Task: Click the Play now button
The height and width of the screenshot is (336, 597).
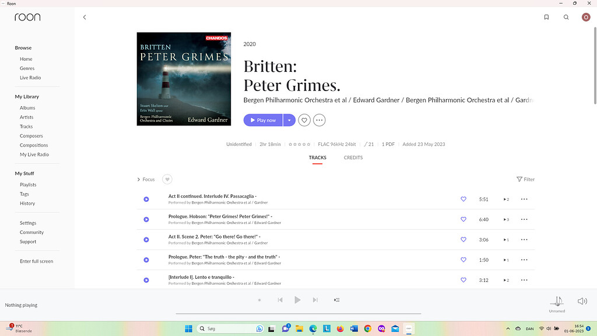Action: click(263, 120)
